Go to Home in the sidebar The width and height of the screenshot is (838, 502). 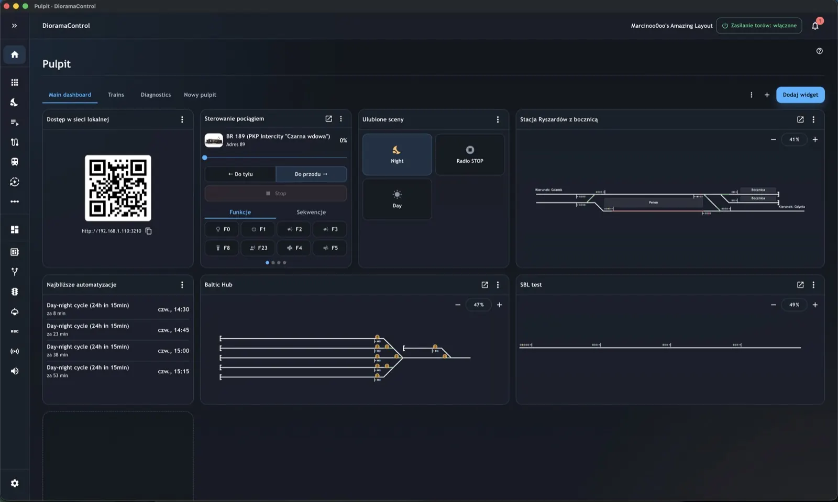tap(15, 54)
